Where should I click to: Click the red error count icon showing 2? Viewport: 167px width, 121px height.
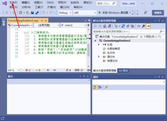27,70
